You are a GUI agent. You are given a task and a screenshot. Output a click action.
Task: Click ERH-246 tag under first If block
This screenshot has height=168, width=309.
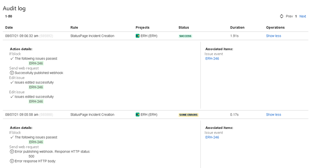coord(36,63)
